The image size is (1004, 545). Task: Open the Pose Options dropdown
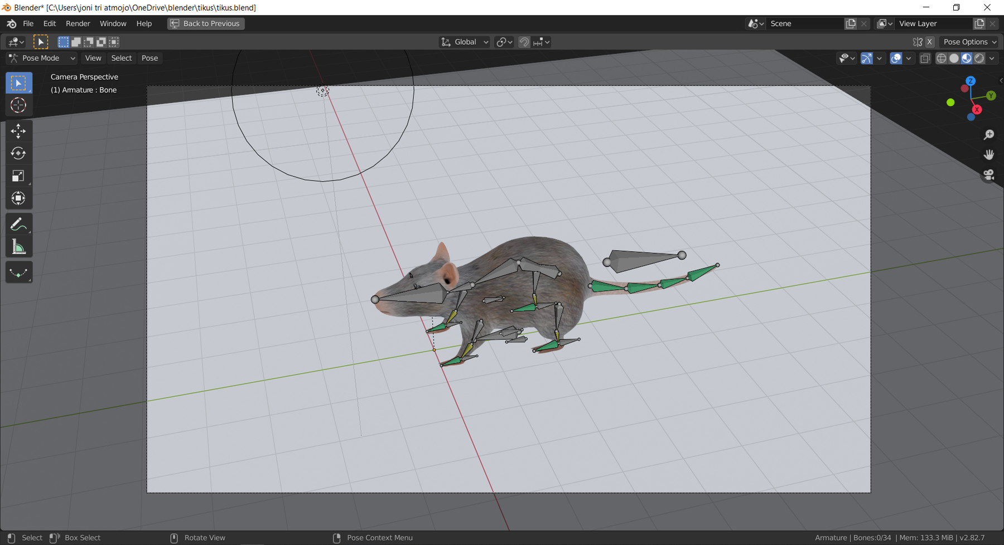(x=968, y=42)
